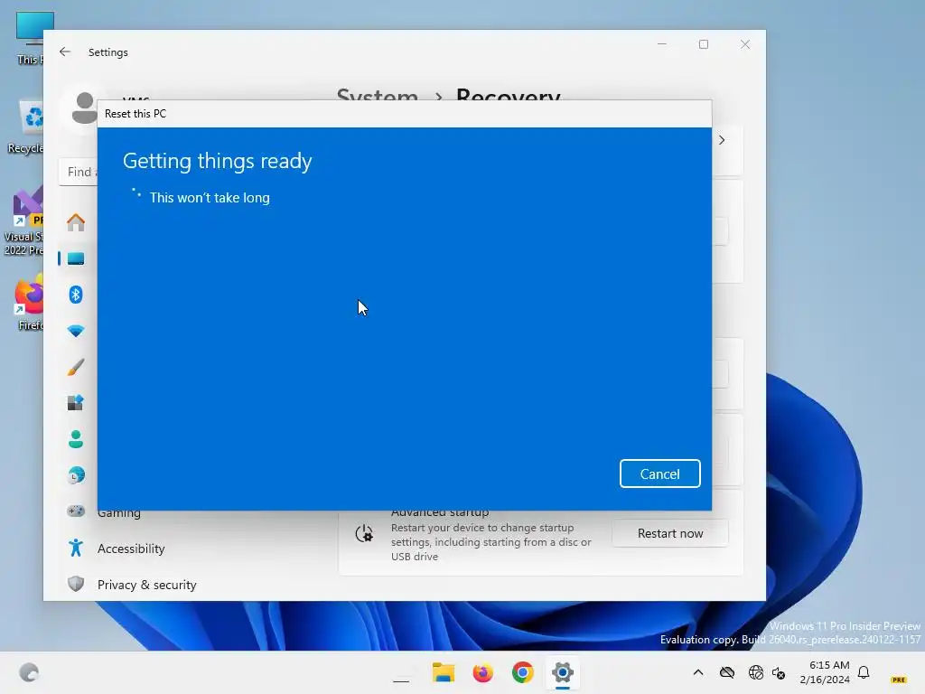Screen dimensions: 925x694
Task: Click the cloud sync tray icon
Action: (727, 672)
